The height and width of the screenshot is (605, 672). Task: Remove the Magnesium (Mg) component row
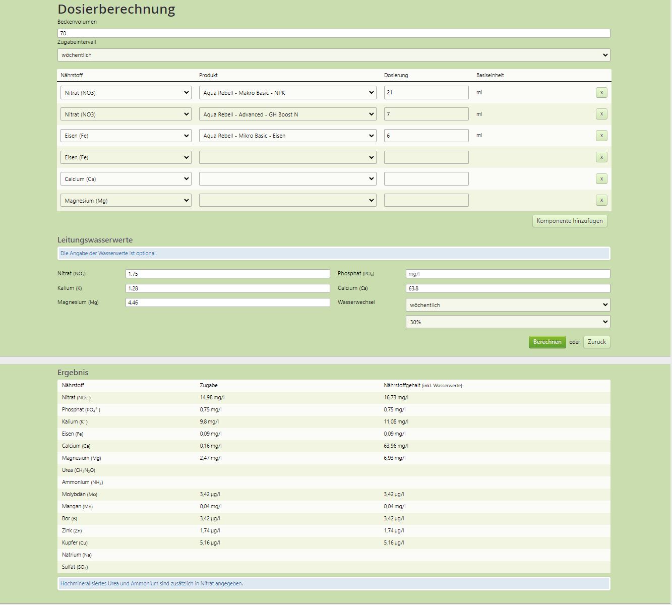click(x=601, y=201)
